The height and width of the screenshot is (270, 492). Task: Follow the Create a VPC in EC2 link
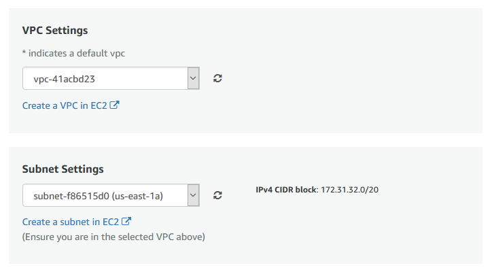pos(65,105)
